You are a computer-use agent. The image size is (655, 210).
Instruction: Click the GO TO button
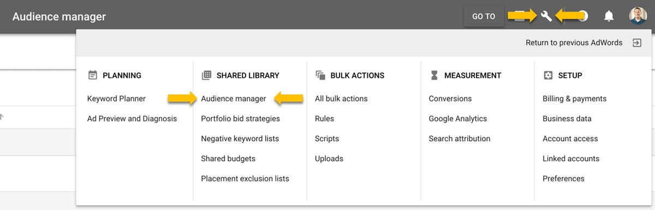[x=484, y=16]
